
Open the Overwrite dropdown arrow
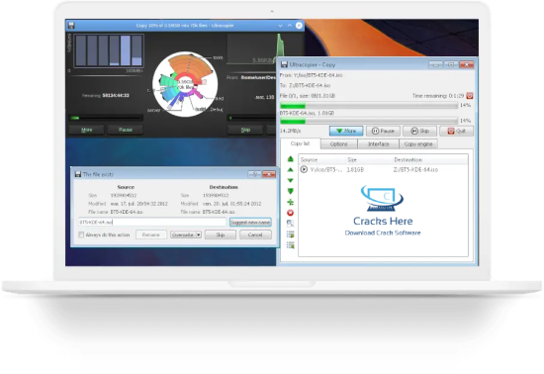click(199, 234)
